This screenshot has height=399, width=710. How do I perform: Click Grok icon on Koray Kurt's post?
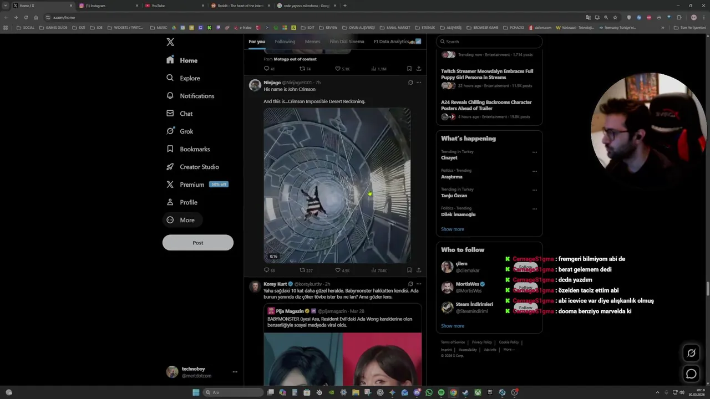pyautogui.click(x=410, y=284)
